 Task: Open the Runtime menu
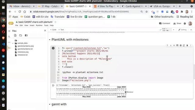[39, 25]
